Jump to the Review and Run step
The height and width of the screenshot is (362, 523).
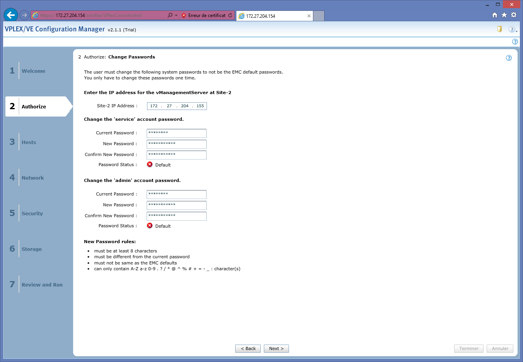42,285
